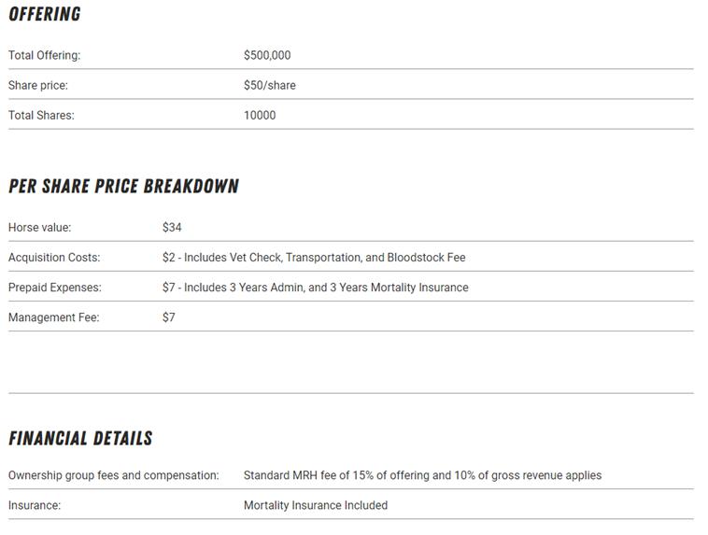Select the Standard MRH fee description text

pyautogui.click(x=422, y=475)
